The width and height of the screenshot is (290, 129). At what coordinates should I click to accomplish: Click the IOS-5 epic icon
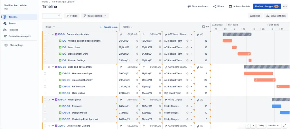56,34
